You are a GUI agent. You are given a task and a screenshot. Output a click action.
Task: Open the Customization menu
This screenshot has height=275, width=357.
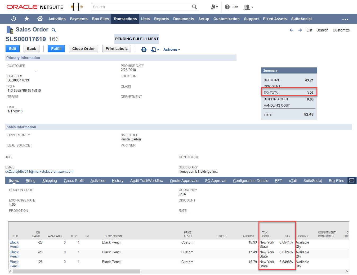click(x=226, y=19)
